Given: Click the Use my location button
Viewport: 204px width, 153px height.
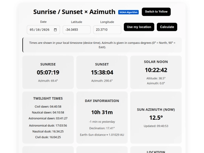Looking at the screenshot, I should tap(139, 27).
